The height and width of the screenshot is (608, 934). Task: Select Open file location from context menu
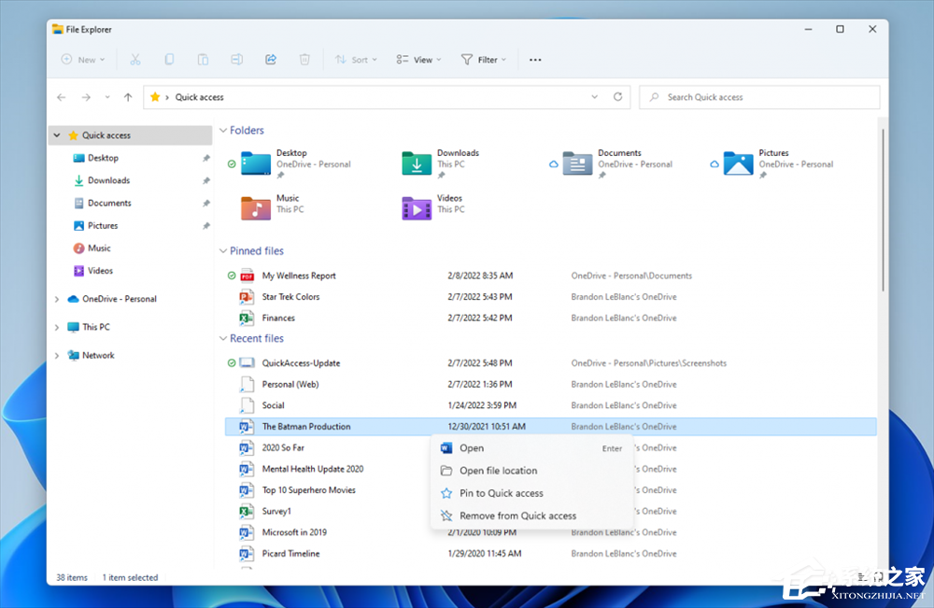click(498, 471)
